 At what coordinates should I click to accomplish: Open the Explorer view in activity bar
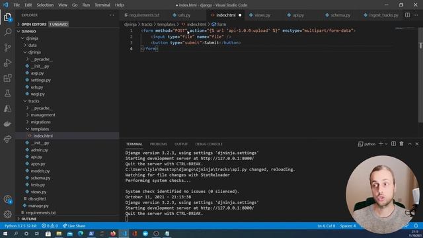tap(7, 18)
